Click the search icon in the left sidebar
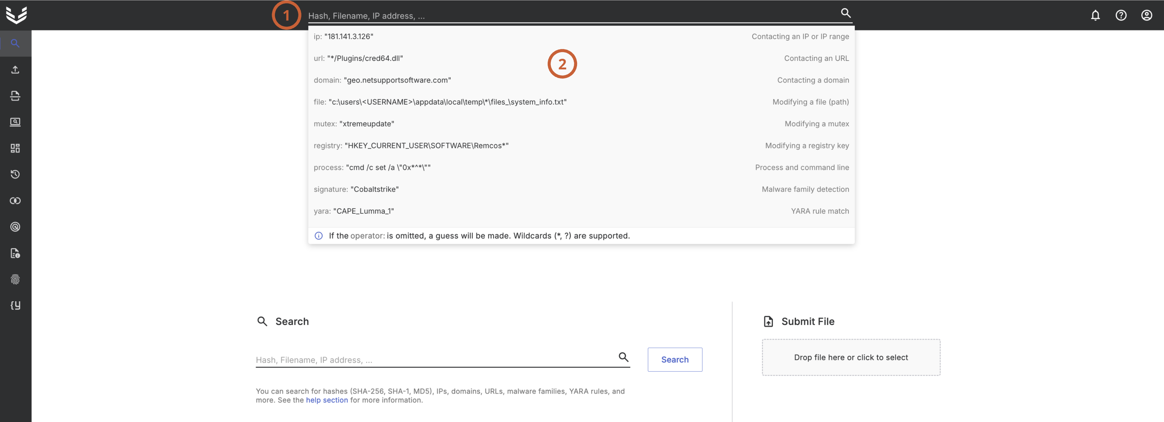The height and width of the screenshot is (422, 1164). pos(15,43)
